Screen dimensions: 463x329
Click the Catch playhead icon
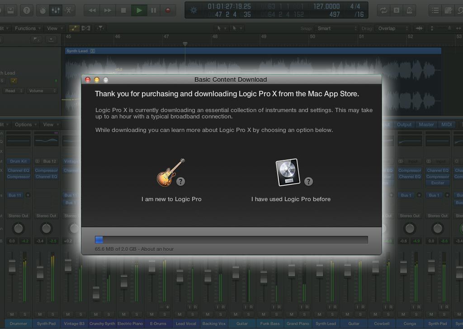tap(101, 28)
